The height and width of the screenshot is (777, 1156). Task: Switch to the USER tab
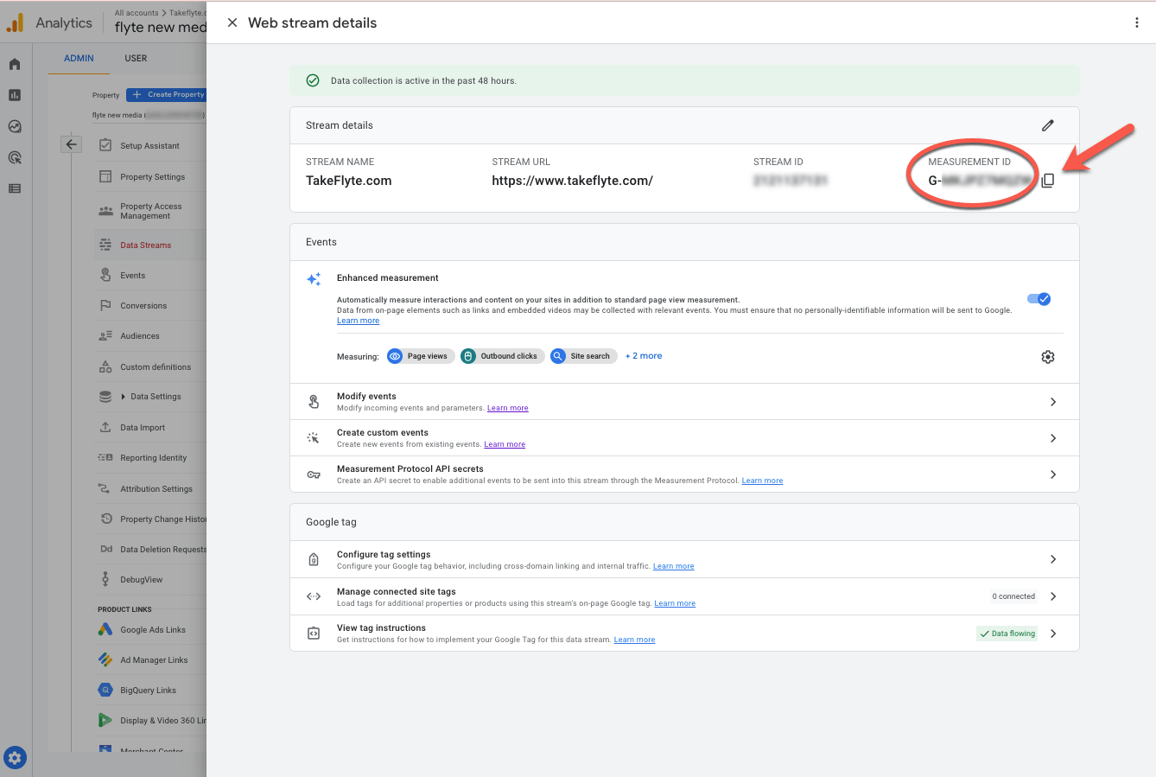136,58
